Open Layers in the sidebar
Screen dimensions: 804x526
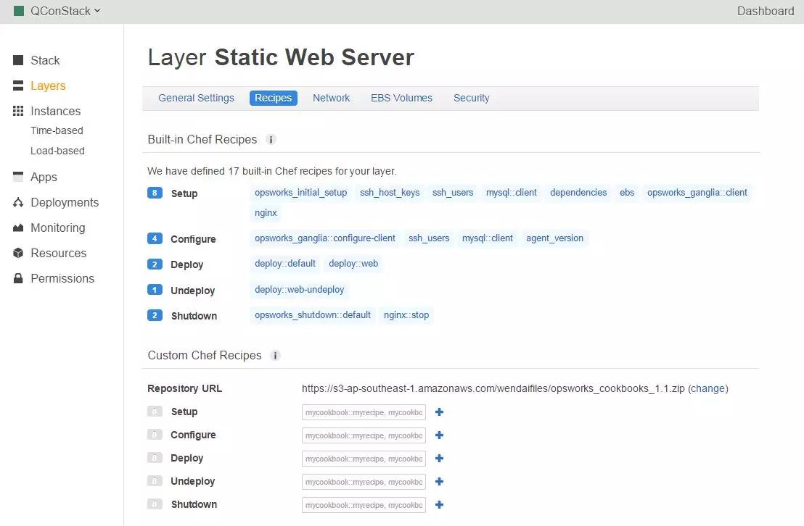[x=48, y=85]
